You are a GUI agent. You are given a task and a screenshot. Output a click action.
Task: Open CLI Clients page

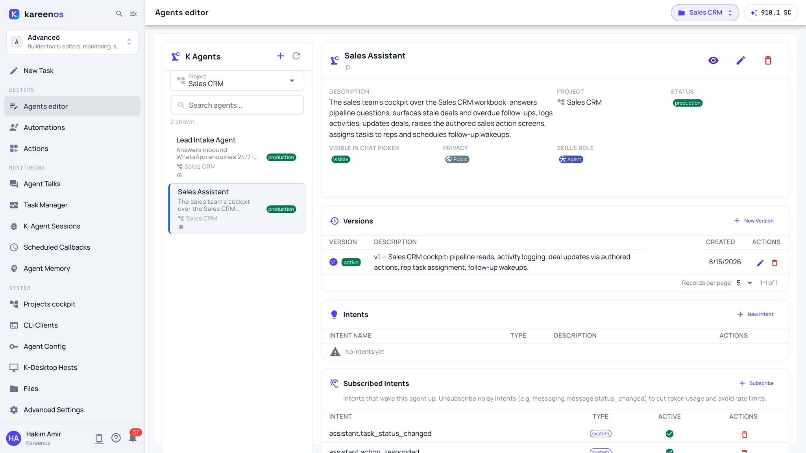72,325
